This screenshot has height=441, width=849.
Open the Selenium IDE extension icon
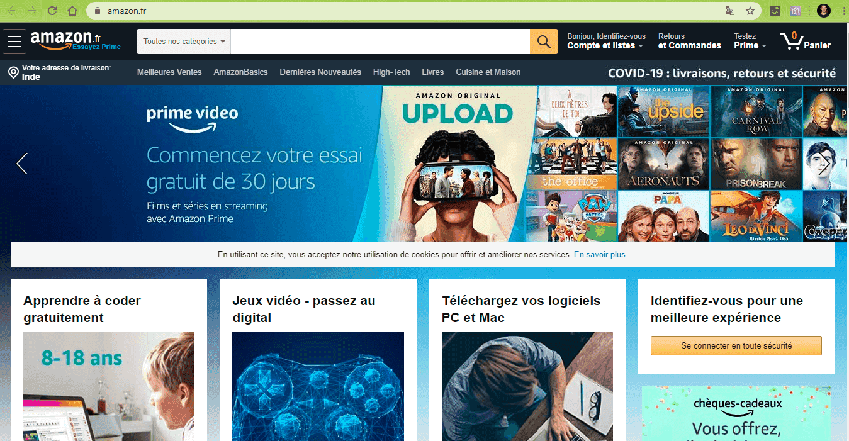pos(775,11)
